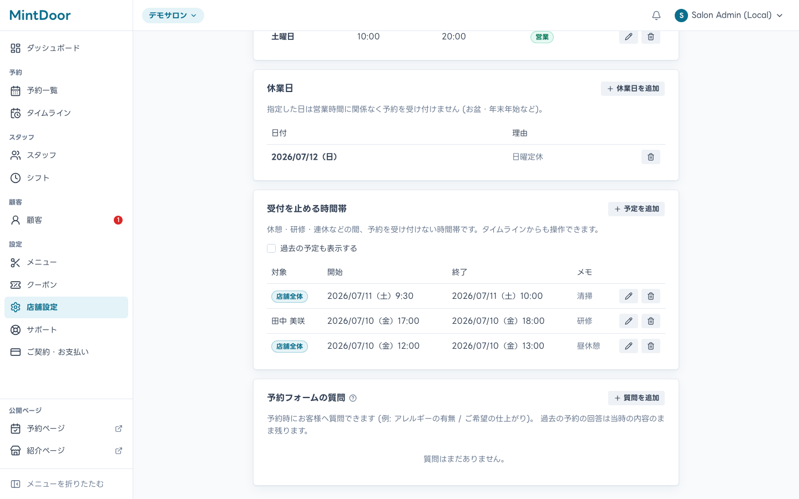Click the 営業 status badge for 土曜日
Screen dimensions: 799x499
[x=542, y=37]
